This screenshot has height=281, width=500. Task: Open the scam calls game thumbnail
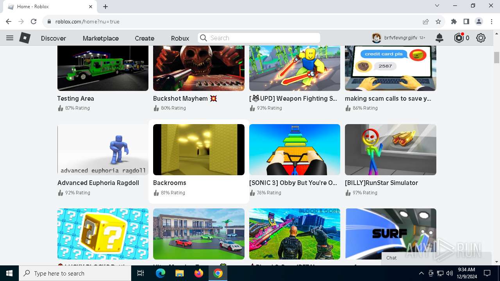pyautogui.click(x=391, y=68)
